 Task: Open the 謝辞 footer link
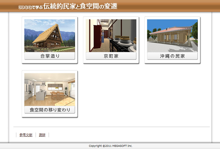pyautogui.click(x=42, y=135)
